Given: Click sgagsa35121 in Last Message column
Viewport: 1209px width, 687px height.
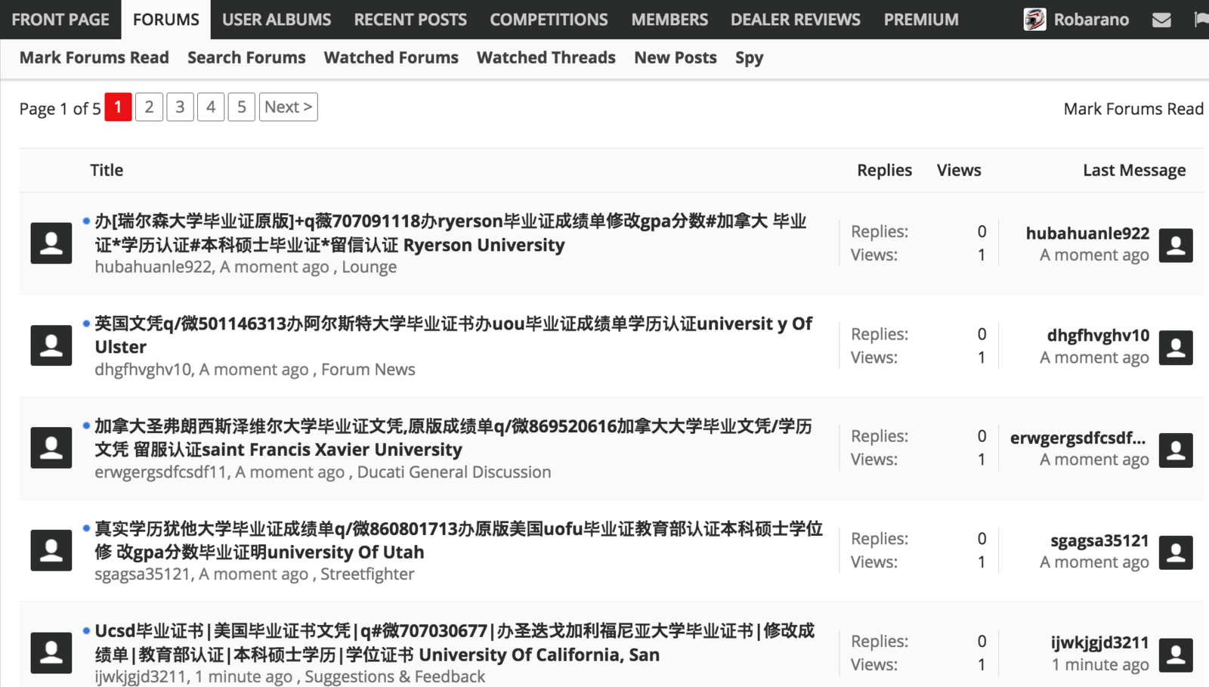Looking at the screenshot, I should [x=1099, y=540].
